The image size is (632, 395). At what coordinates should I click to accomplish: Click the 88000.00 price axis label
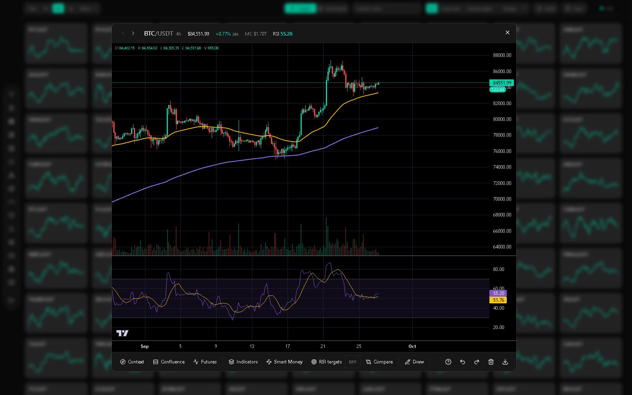pos(502,55)
